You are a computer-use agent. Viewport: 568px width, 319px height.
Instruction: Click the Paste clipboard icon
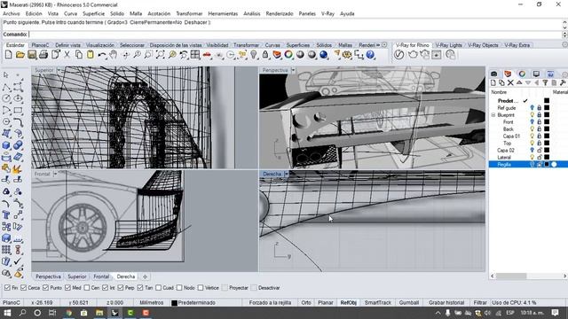pos(91,55)
